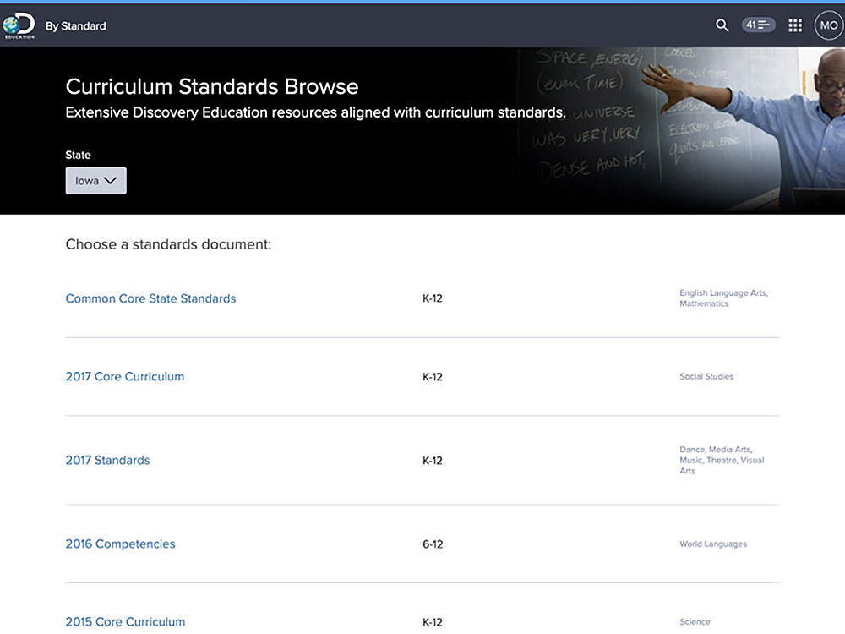Open the Common Core State Standards link
This screenshot has height=634, width=845.
pos(150,298)
